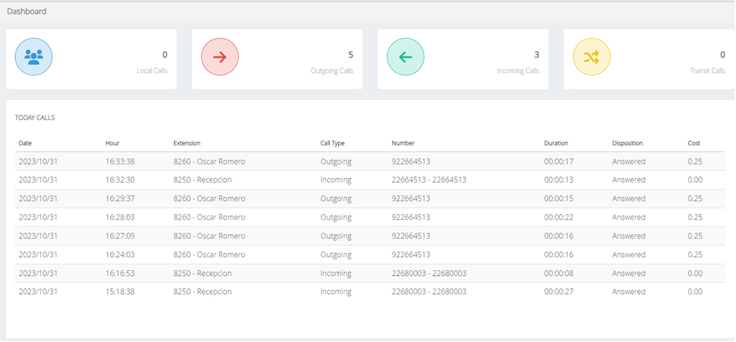Screen dimensions: 736x342
Task: Click the Transit Calls label
Action: pos(708,70)
